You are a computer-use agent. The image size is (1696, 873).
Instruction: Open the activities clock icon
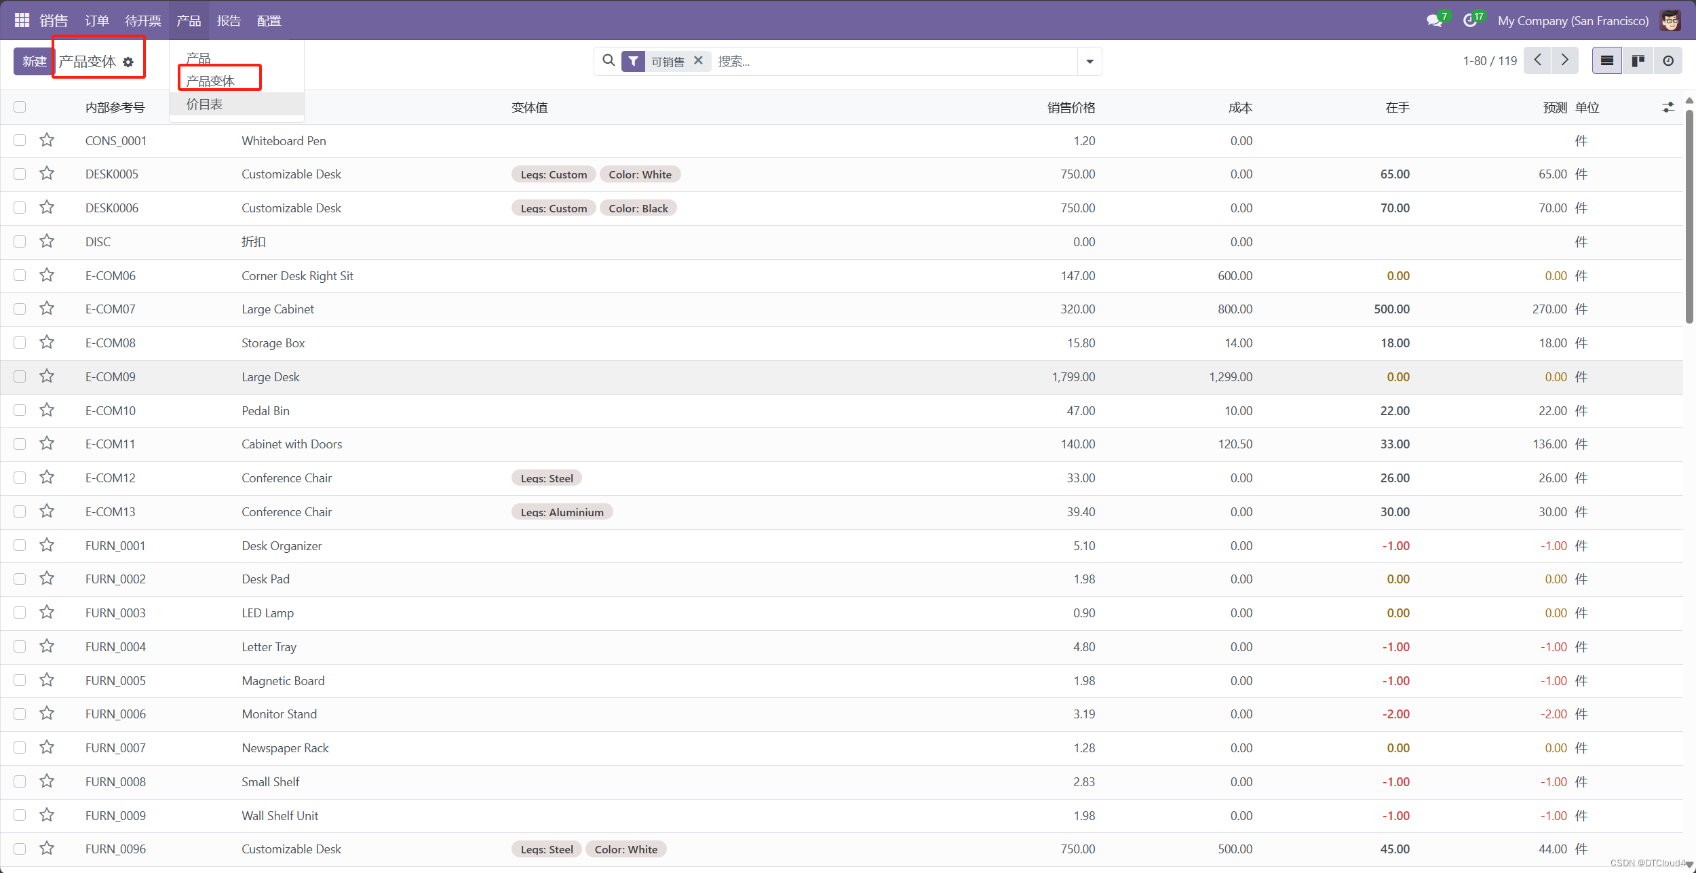coord(1469,21)
